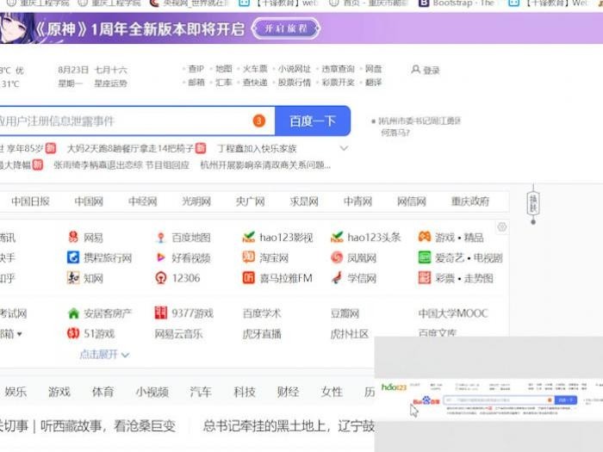Click the 股票行情 link
Screen dimensions: 603x452
[x=295, y=83]
